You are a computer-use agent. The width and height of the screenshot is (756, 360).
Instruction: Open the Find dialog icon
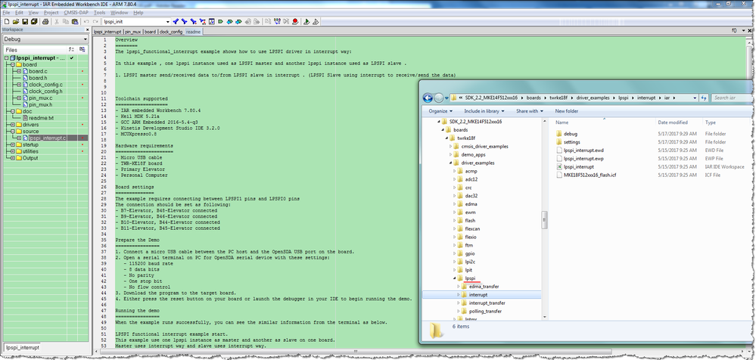(x=193, y=22)
